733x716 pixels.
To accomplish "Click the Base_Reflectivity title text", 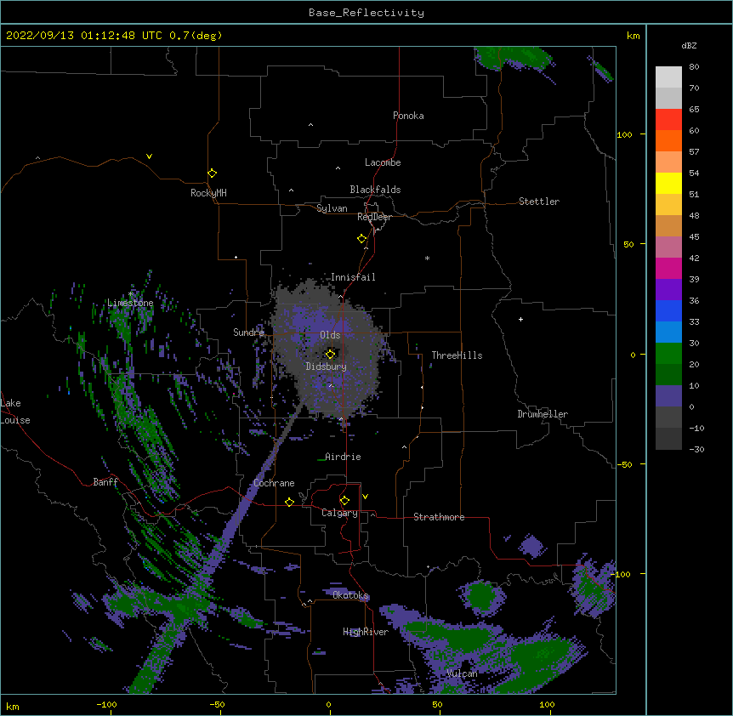I will (366, 13).
